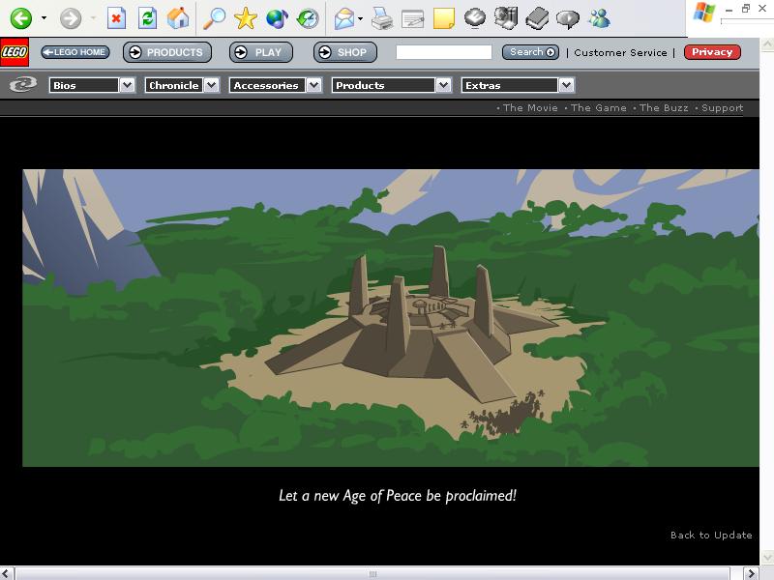This screenshot has width=774, height=580.
Task: Open the Search magnifier in toolbar
Action: tap(214, 18)
